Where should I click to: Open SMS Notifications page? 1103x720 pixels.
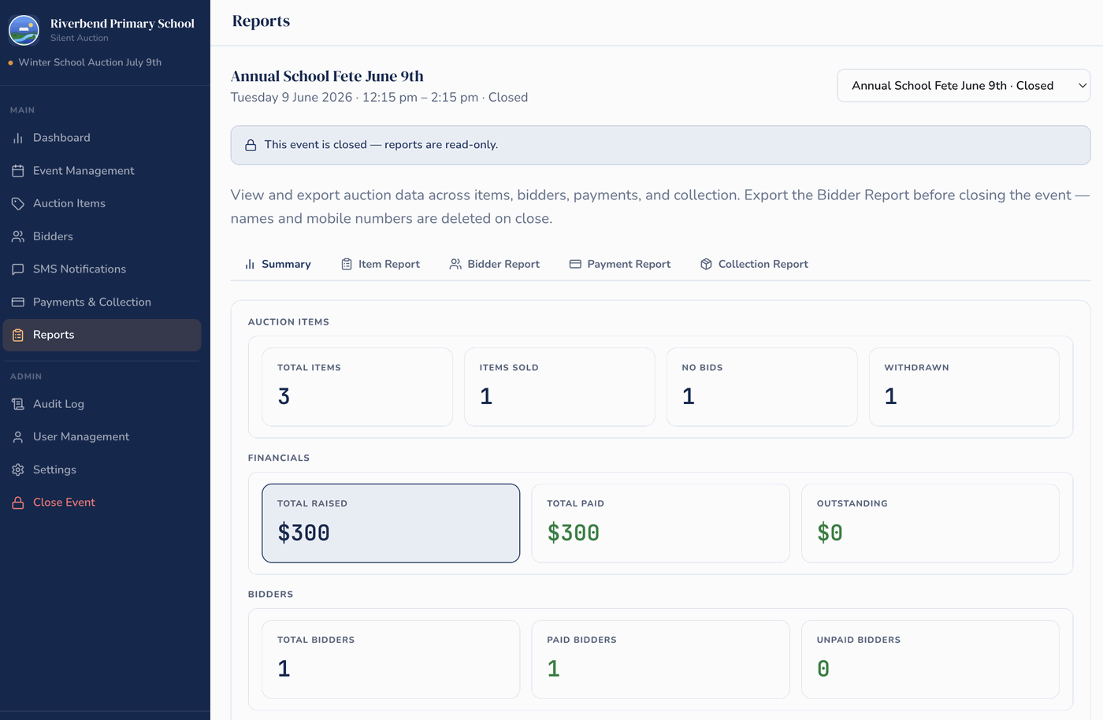[102, 269]
